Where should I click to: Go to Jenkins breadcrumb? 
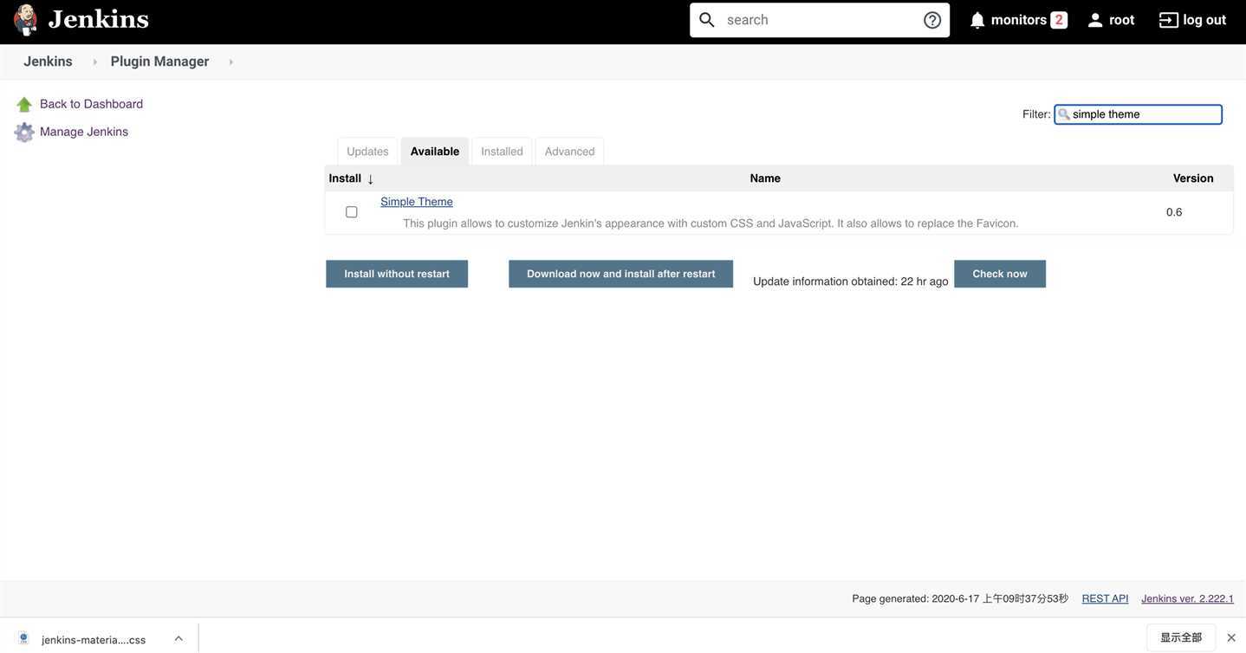point(48,61)
